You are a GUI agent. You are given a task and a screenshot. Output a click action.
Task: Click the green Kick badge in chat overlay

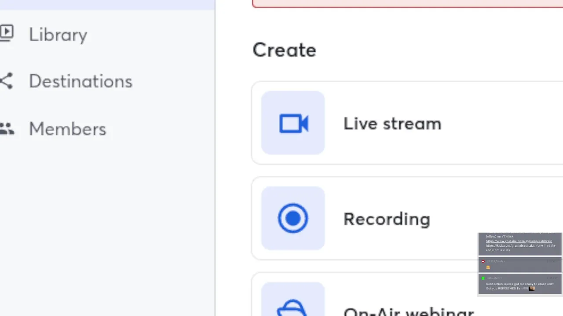tap(483, 278)
